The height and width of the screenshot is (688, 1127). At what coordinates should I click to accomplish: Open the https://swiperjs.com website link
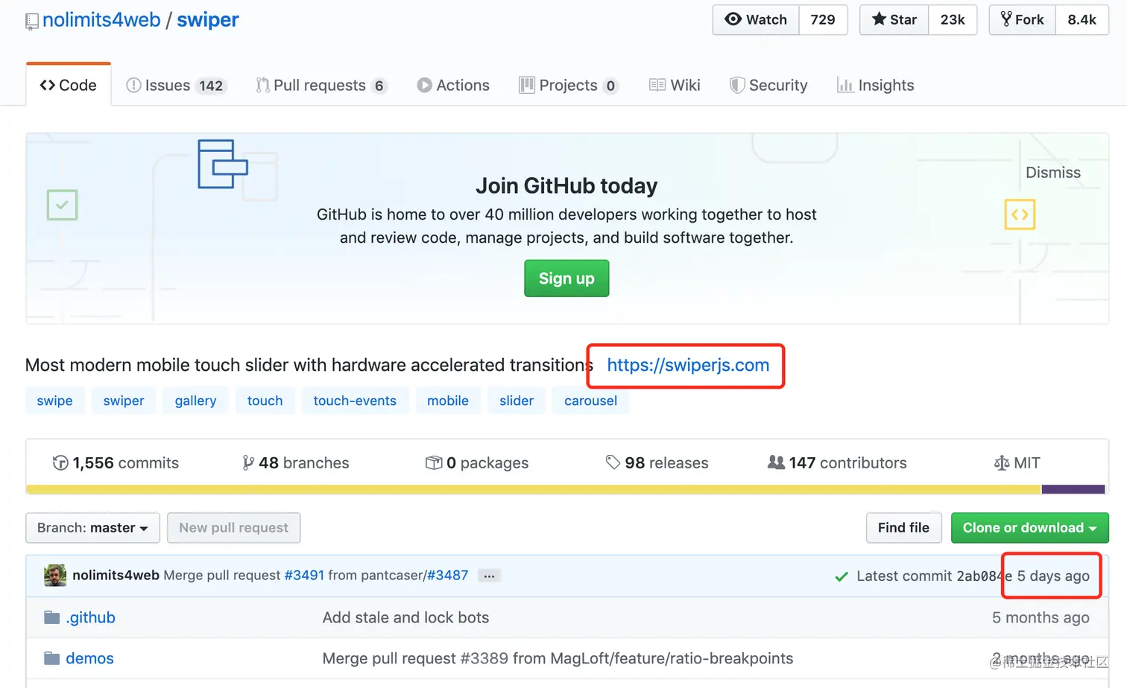tap(688, 365)
